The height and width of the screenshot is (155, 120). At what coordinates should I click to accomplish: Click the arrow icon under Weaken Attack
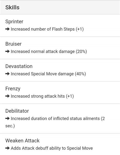7,148
